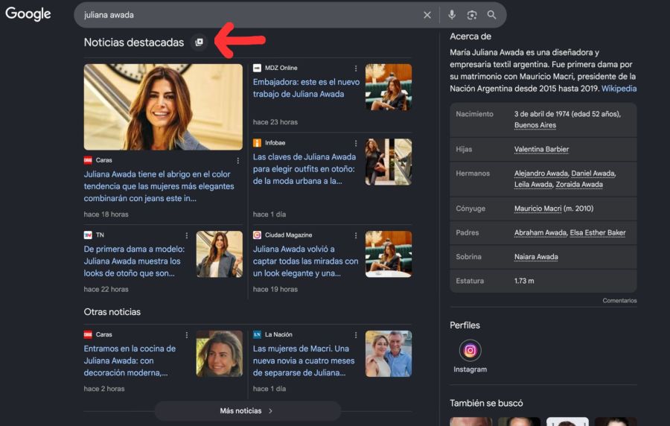Open De primera dama a modelo headline
The width and height of the screenshot is (670, 426).
pyautogui.click(x=134, y=261)
